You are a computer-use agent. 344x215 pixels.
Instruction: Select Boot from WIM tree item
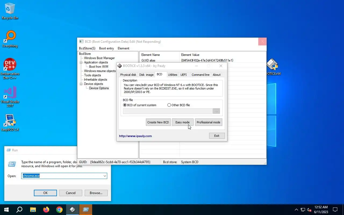pyautogui.click(x=99, y=67)
